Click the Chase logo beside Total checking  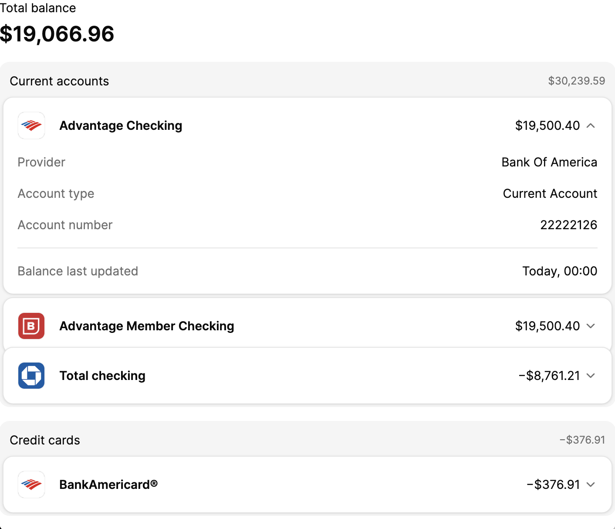tap(31, 376)
